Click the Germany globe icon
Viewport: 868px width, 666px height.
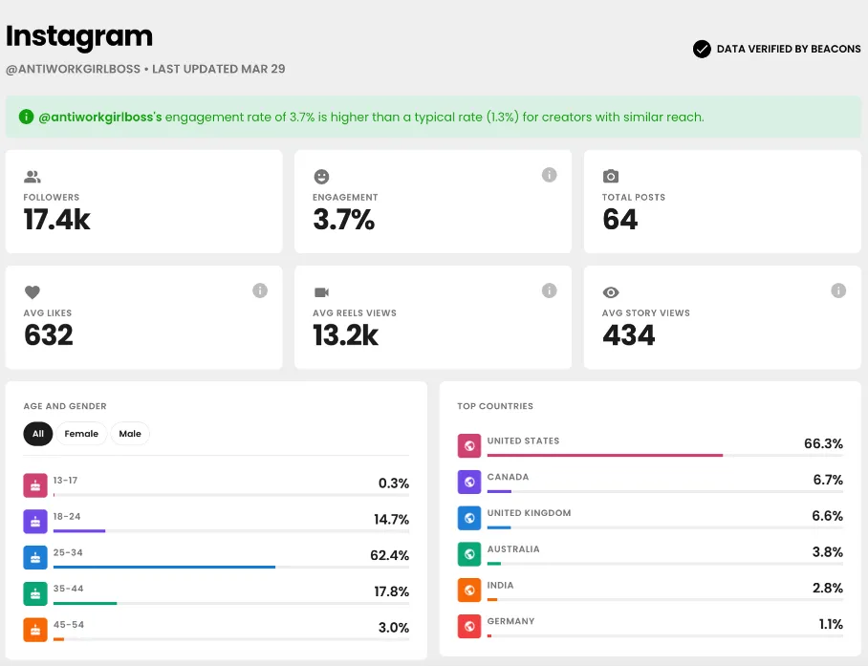(x=469, y=626)
